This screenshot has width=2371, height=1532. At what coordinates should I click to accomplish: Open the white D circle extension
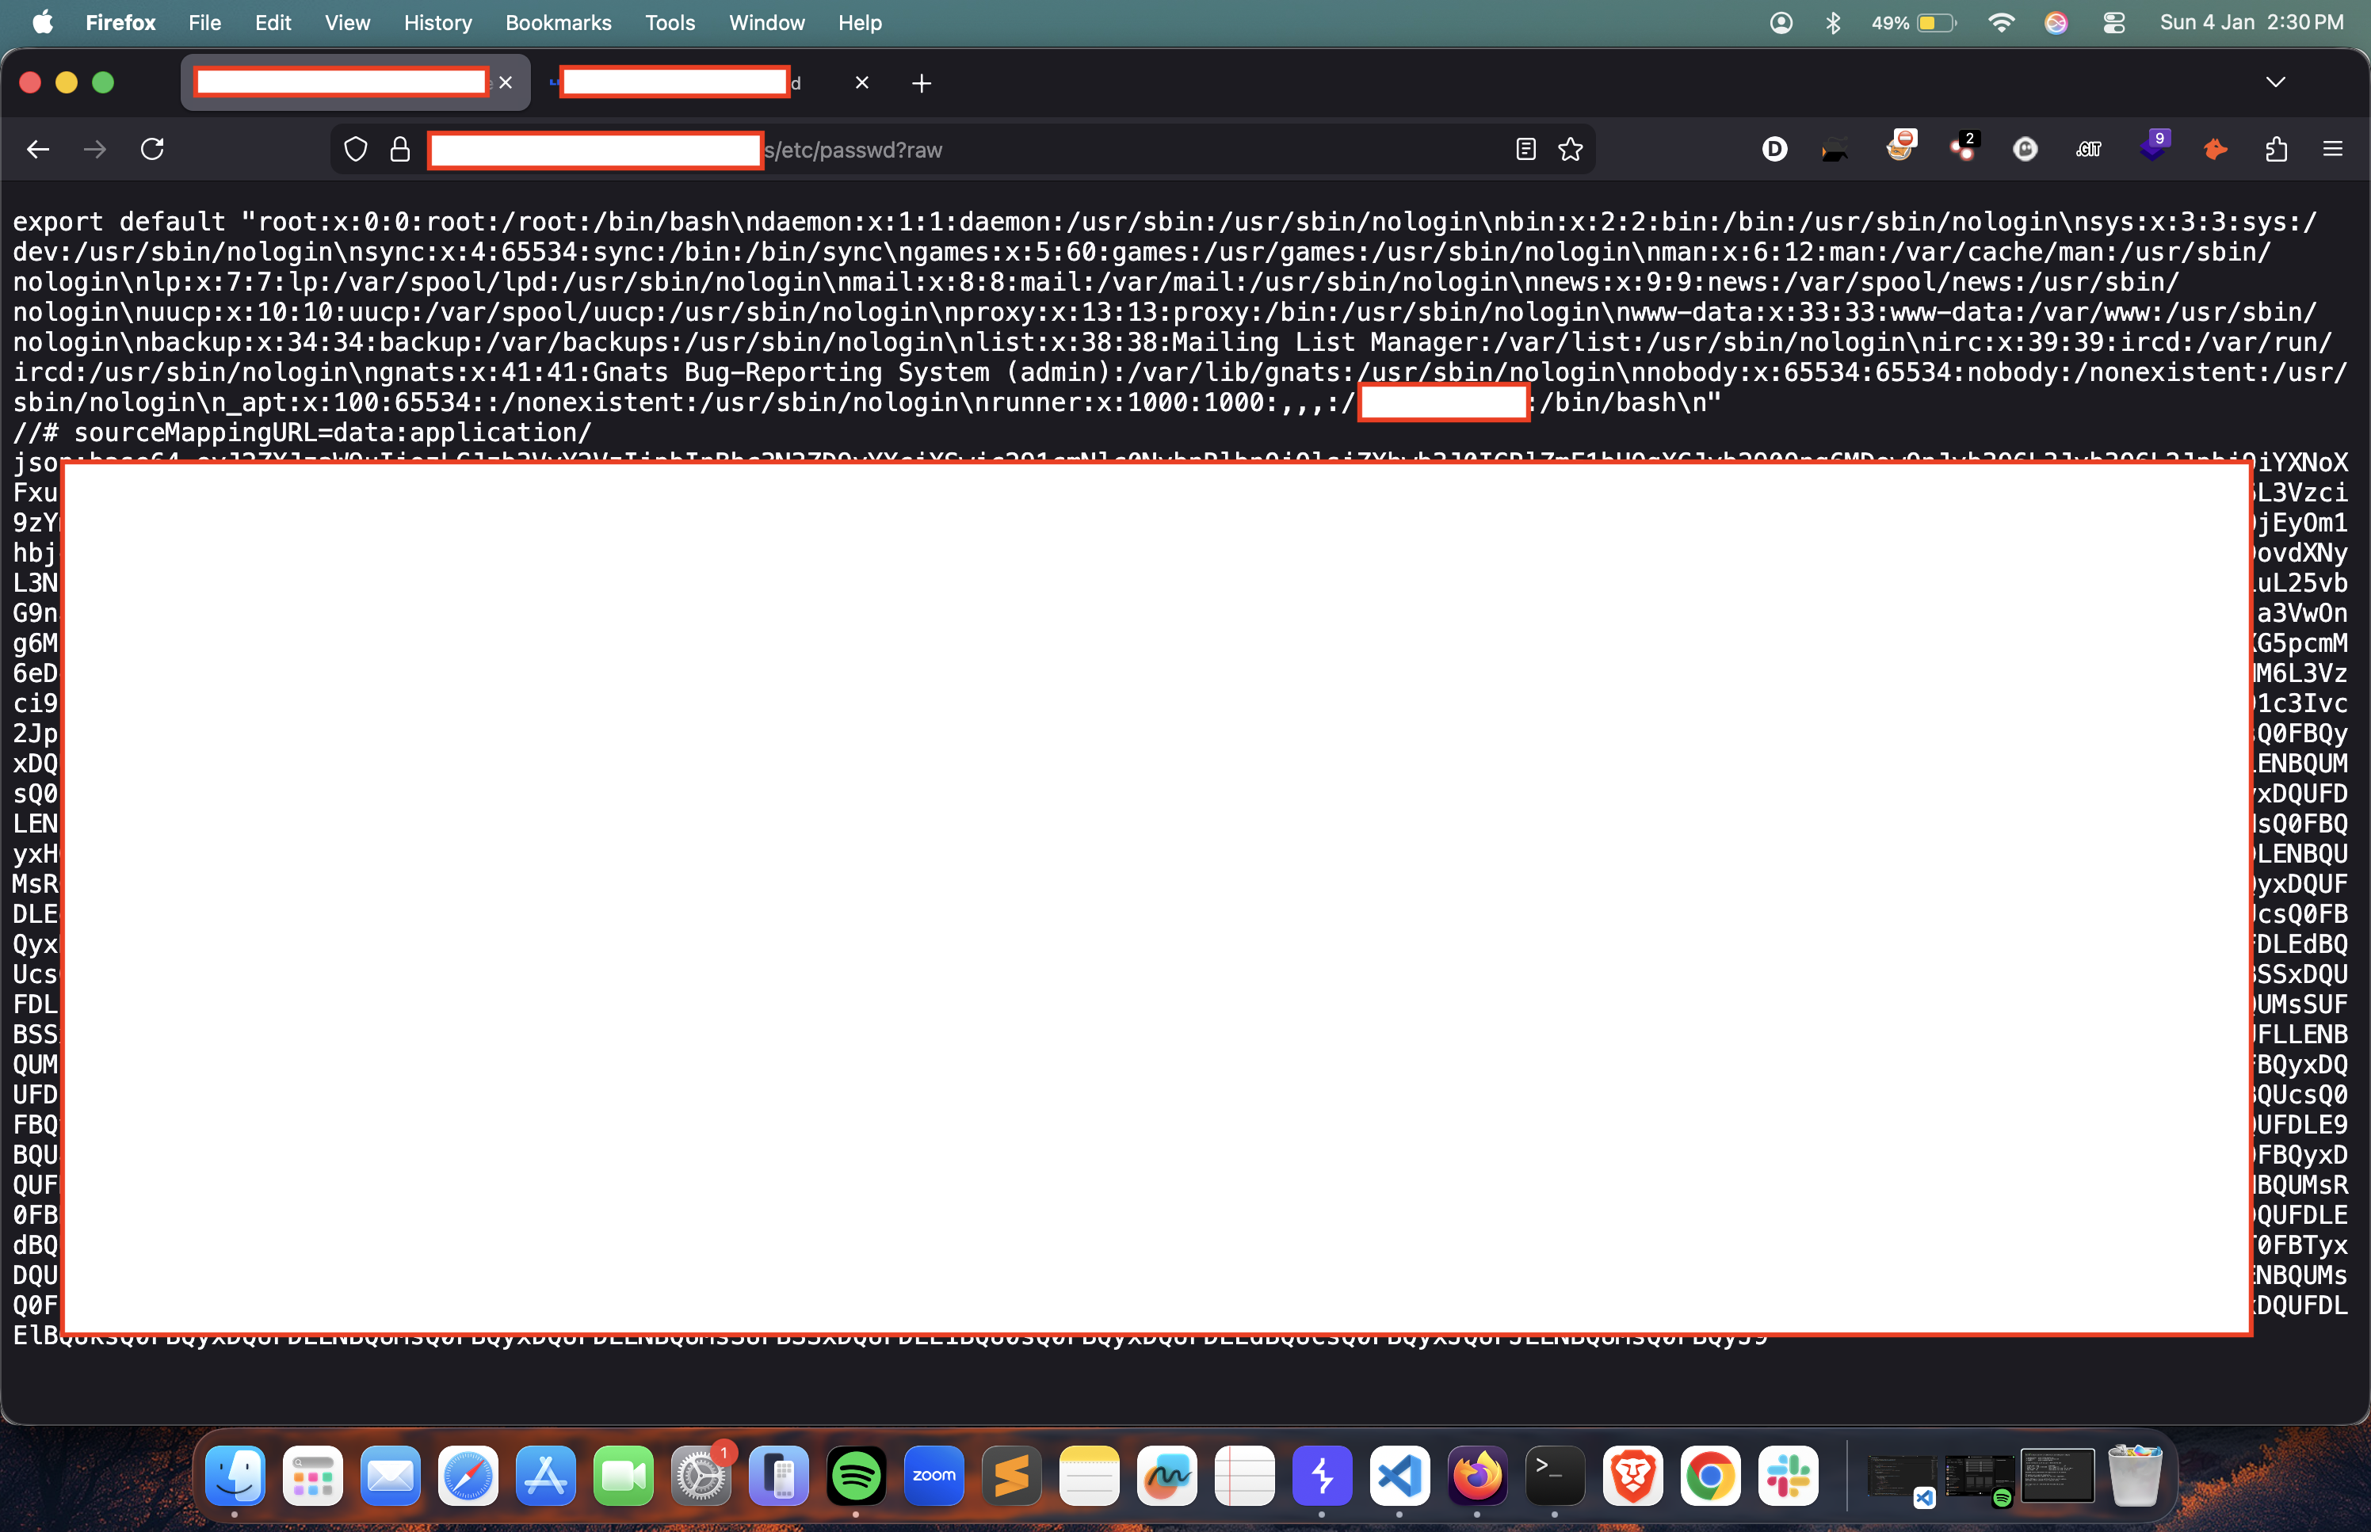tap(1774, 149)
